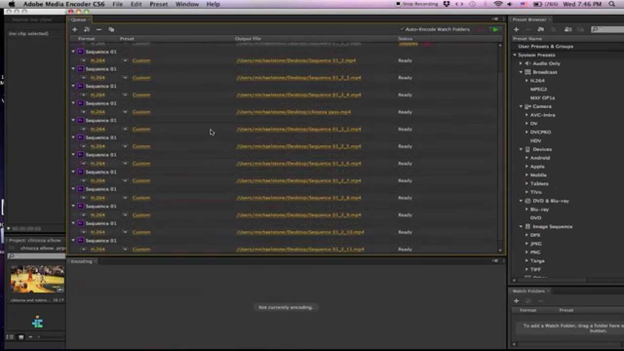Expand the Blu-ray presets folder
The image size is (624, 351).
526,210
